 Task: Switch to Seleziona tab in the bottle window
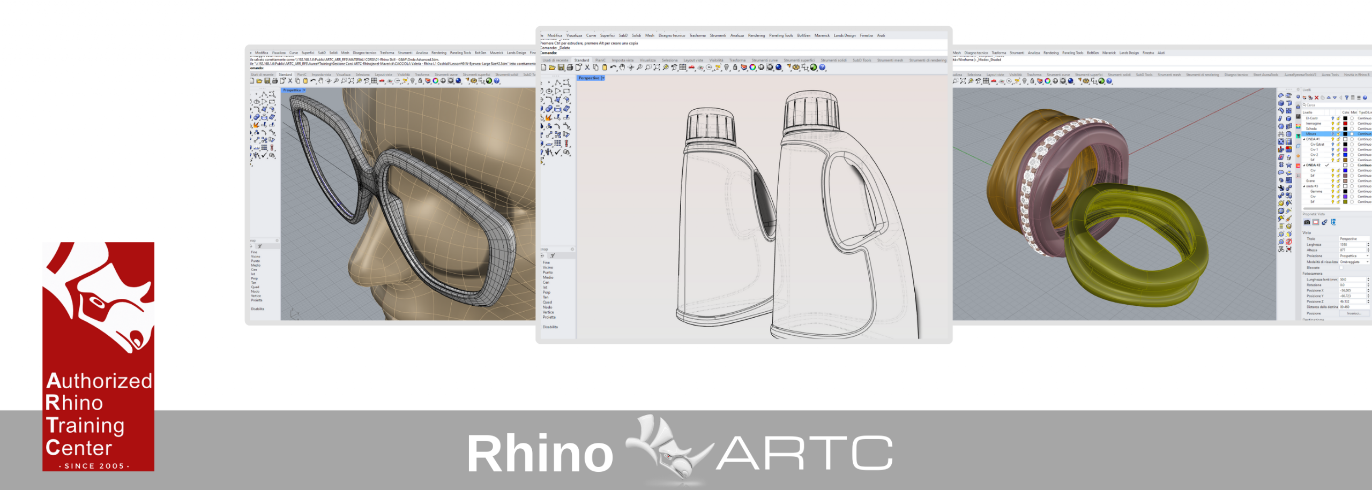point(669,60)
